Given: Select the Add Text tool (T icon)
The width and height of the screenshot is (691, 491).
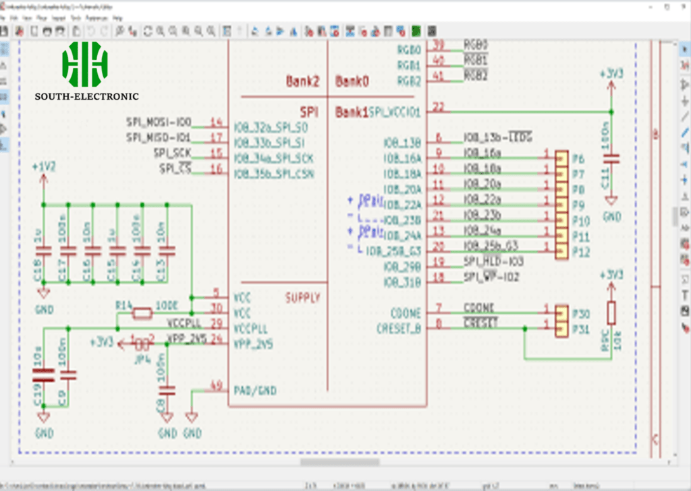Looking at the screenshot, I should point(685,295).
